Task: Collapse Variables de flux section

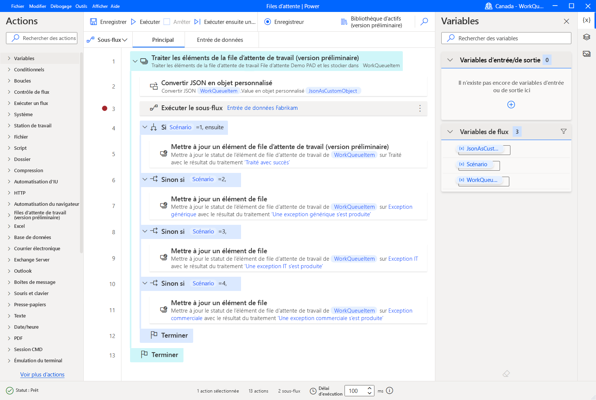Action: (x=450, y=132)
